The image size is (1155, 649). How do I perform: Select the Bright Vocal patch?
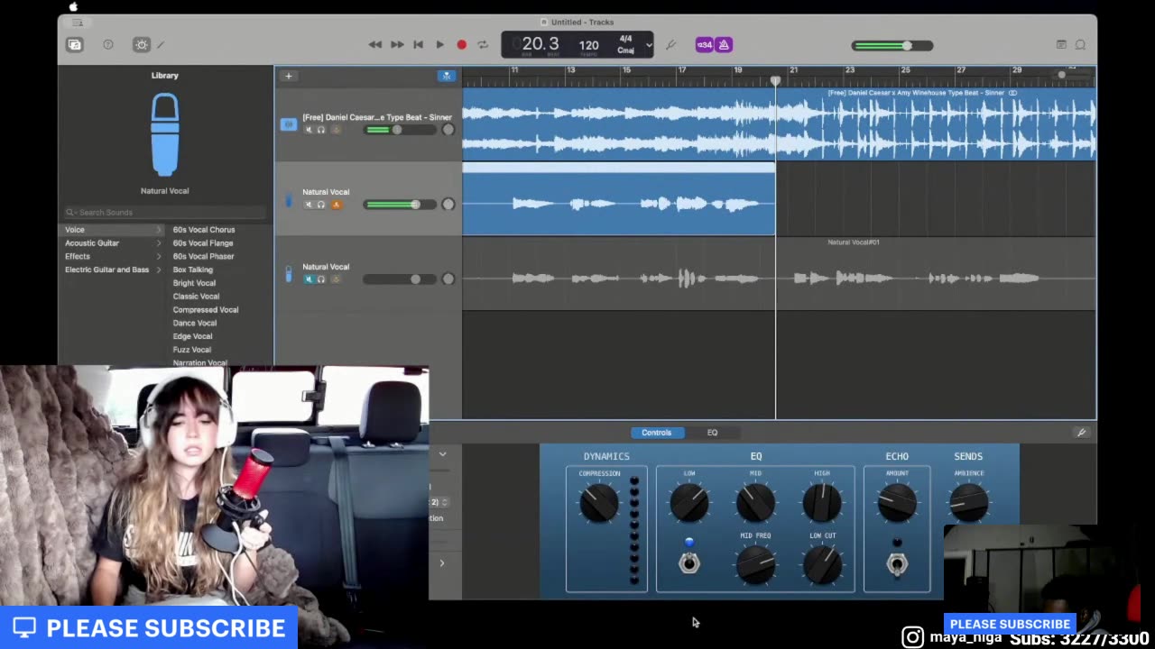pyautogui.click(x=194, y=283)
